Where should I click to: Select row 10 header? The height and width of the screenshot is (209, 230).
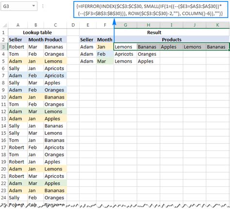(x=3, y=97)
